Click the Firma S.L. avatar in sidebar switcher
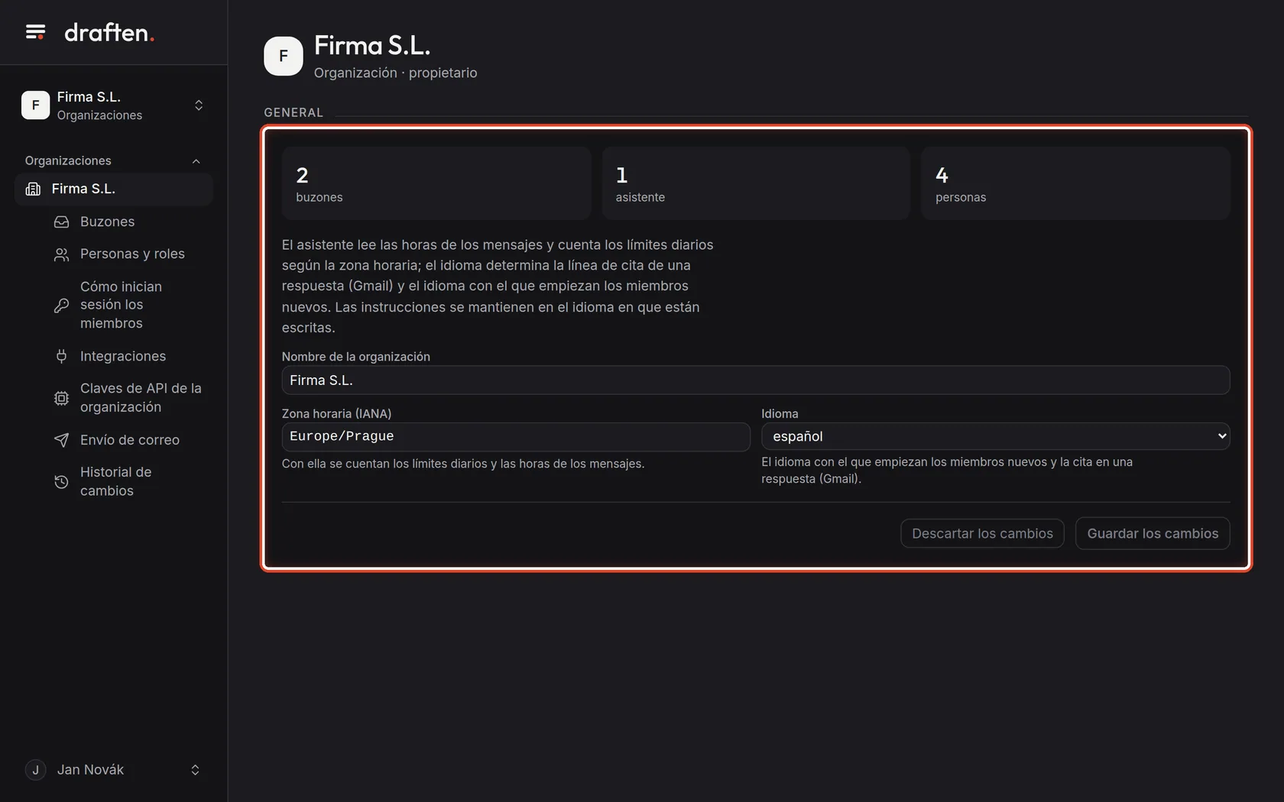The image size is (1284, 802). (x=35, y=105)
